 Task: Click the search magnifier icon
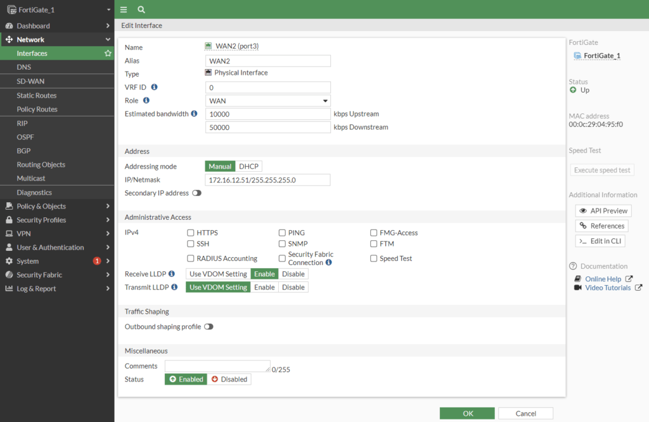click(x=141, y=10)
